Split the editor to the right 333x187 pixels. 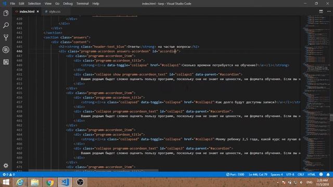[x=321, y=11]
